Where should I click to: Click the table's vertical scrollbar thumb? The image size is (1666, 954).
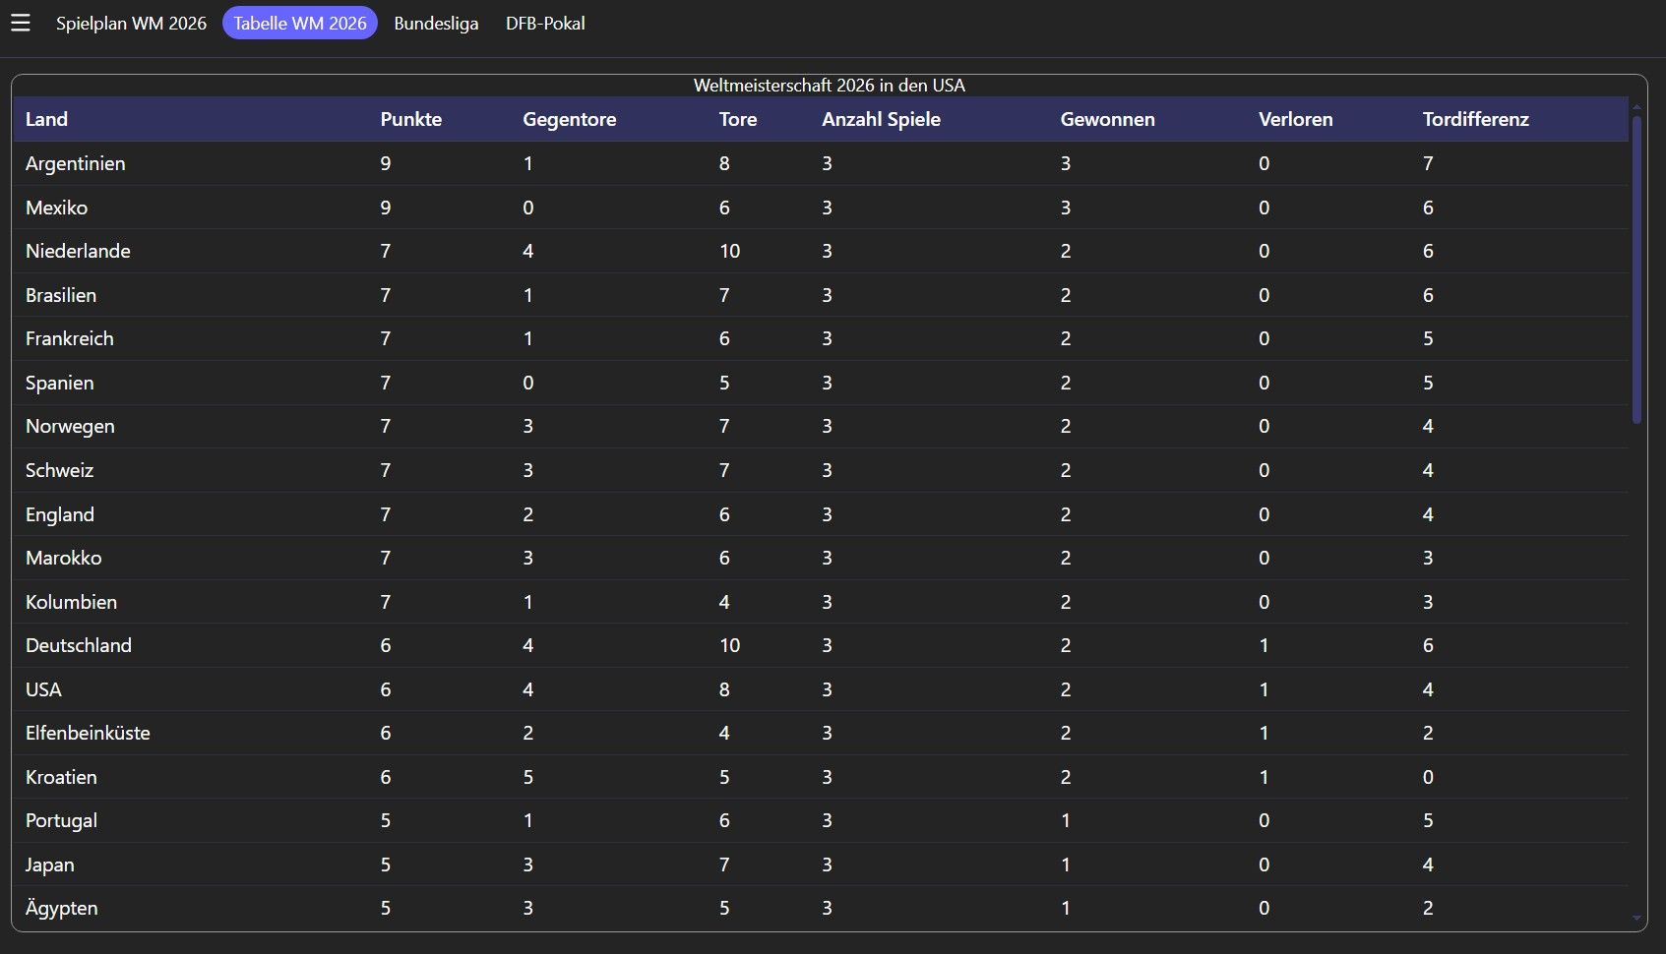pyautogui.click(x=1636, y=269)
